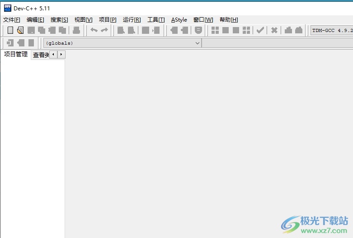Click the left tab scroll arrow
This screenshot has width=353, height=238.
pyautogui.click(x=53, y=55)
